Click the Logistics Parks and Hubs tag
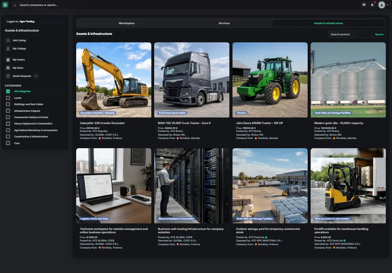 click(94, 218)
